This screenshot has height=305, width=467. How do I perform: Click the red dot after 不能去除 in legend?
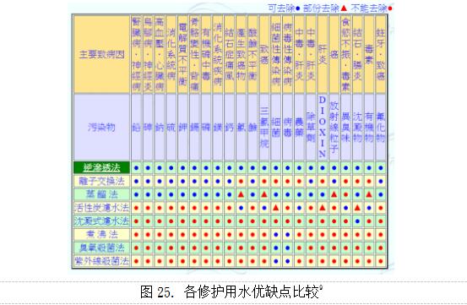[x=390, y=8]
